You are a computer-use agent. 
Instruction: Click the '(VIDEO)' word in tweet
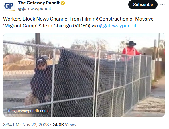coord(81,26)
